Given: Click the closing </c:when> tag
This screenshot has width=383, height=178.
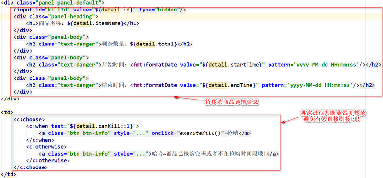Looking at the screenshot, I should (x=40, y=140).
